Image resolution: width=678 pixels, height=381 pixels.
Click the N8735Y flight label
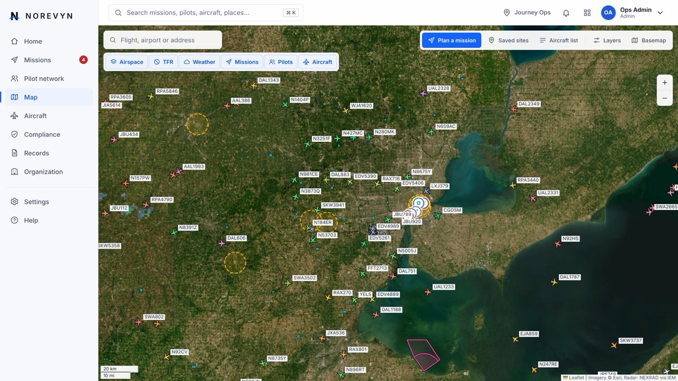click(x=278, y=358)
